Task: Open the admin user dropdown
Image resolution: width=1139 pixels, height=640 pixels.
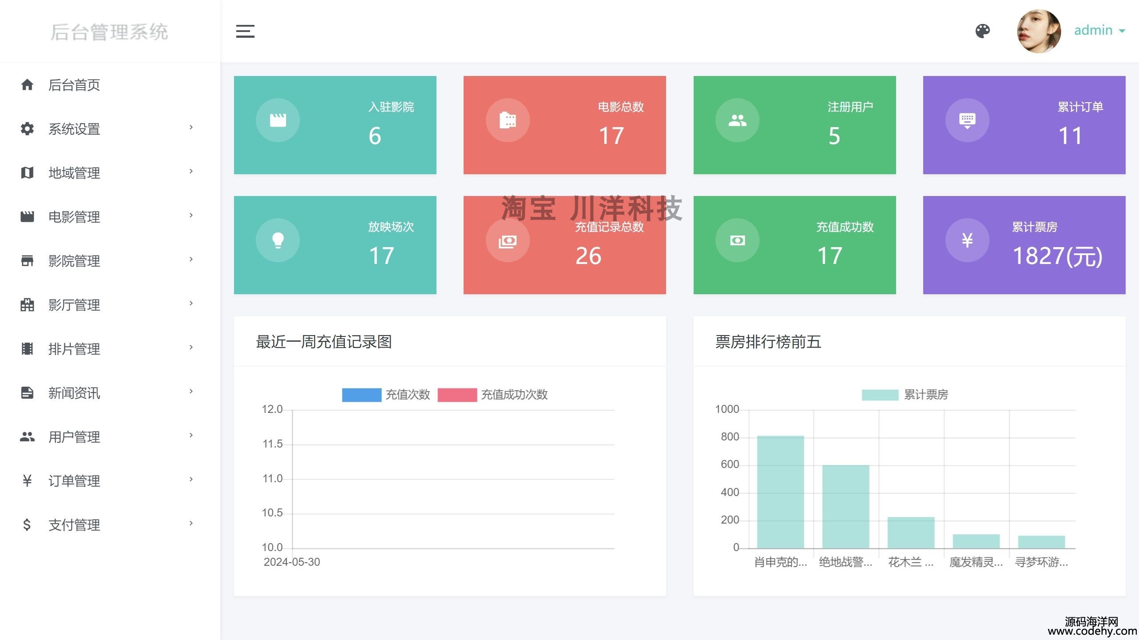Action: tap(1099, 30)
